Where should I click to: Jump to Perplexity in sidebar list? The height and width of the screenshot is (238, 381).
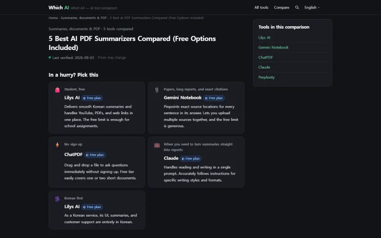(266, 77)
